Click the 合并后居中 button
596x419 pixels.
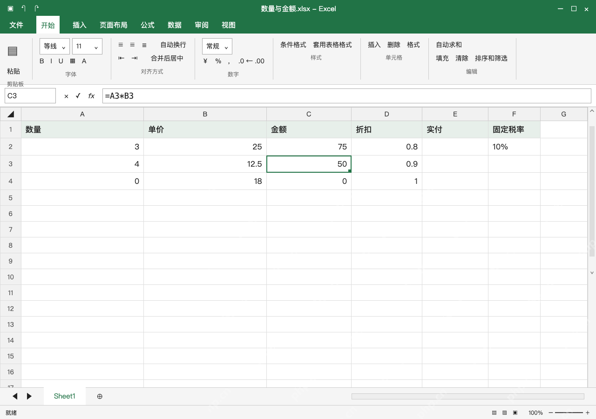point(167,58)
